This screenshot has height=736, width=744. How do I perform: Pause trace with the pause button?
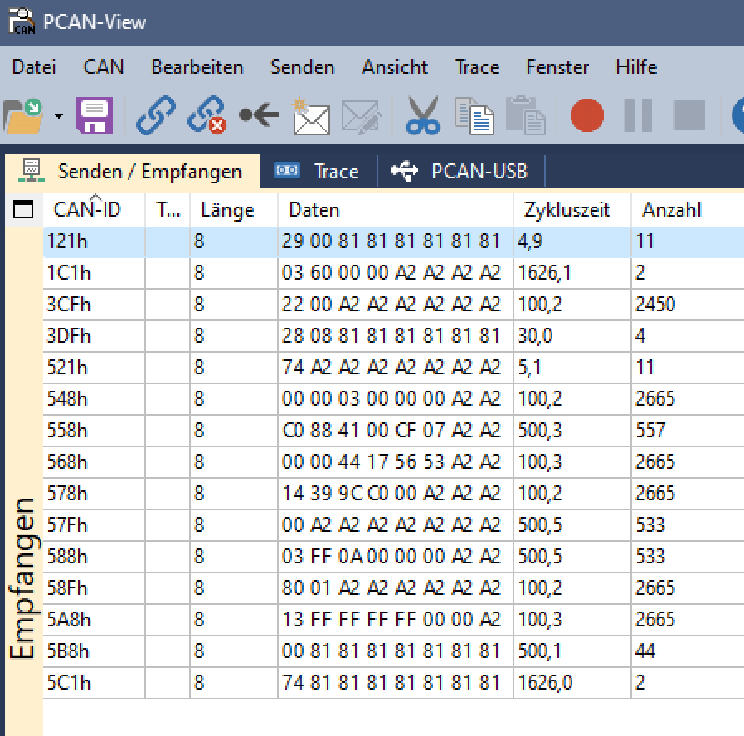638,115
